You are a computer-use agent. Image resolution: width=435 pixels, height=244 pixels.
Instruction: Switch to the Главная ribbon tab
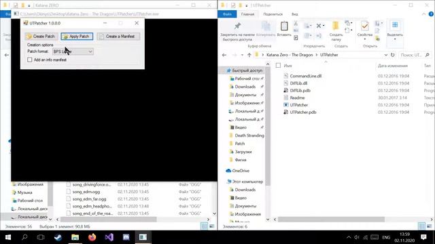[x=247, y=14]
